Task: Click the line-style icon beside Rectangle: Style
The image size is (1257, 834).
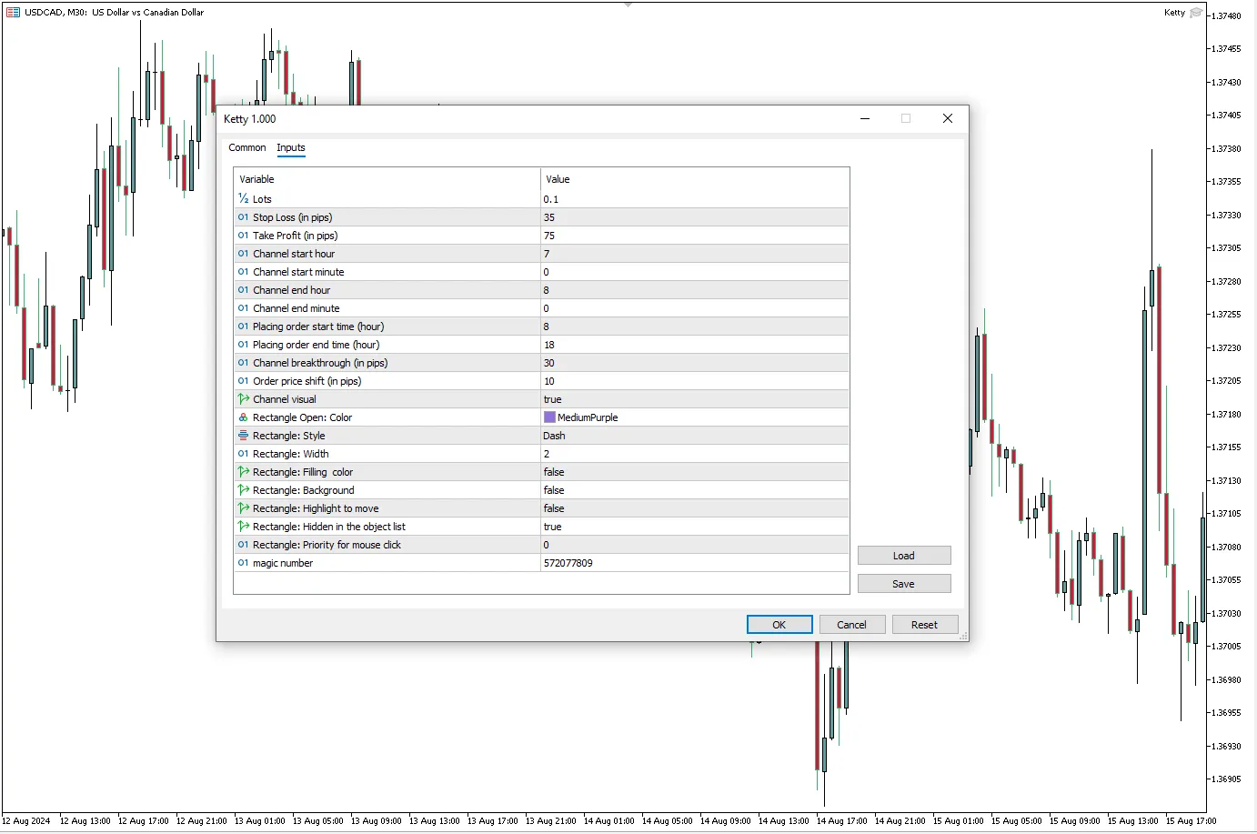Action: [x=243, y=436]
